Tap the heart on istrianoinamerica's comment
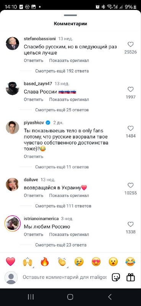This screenshot has width=141, height=306. pyautogui.click(x=130, y=224)
